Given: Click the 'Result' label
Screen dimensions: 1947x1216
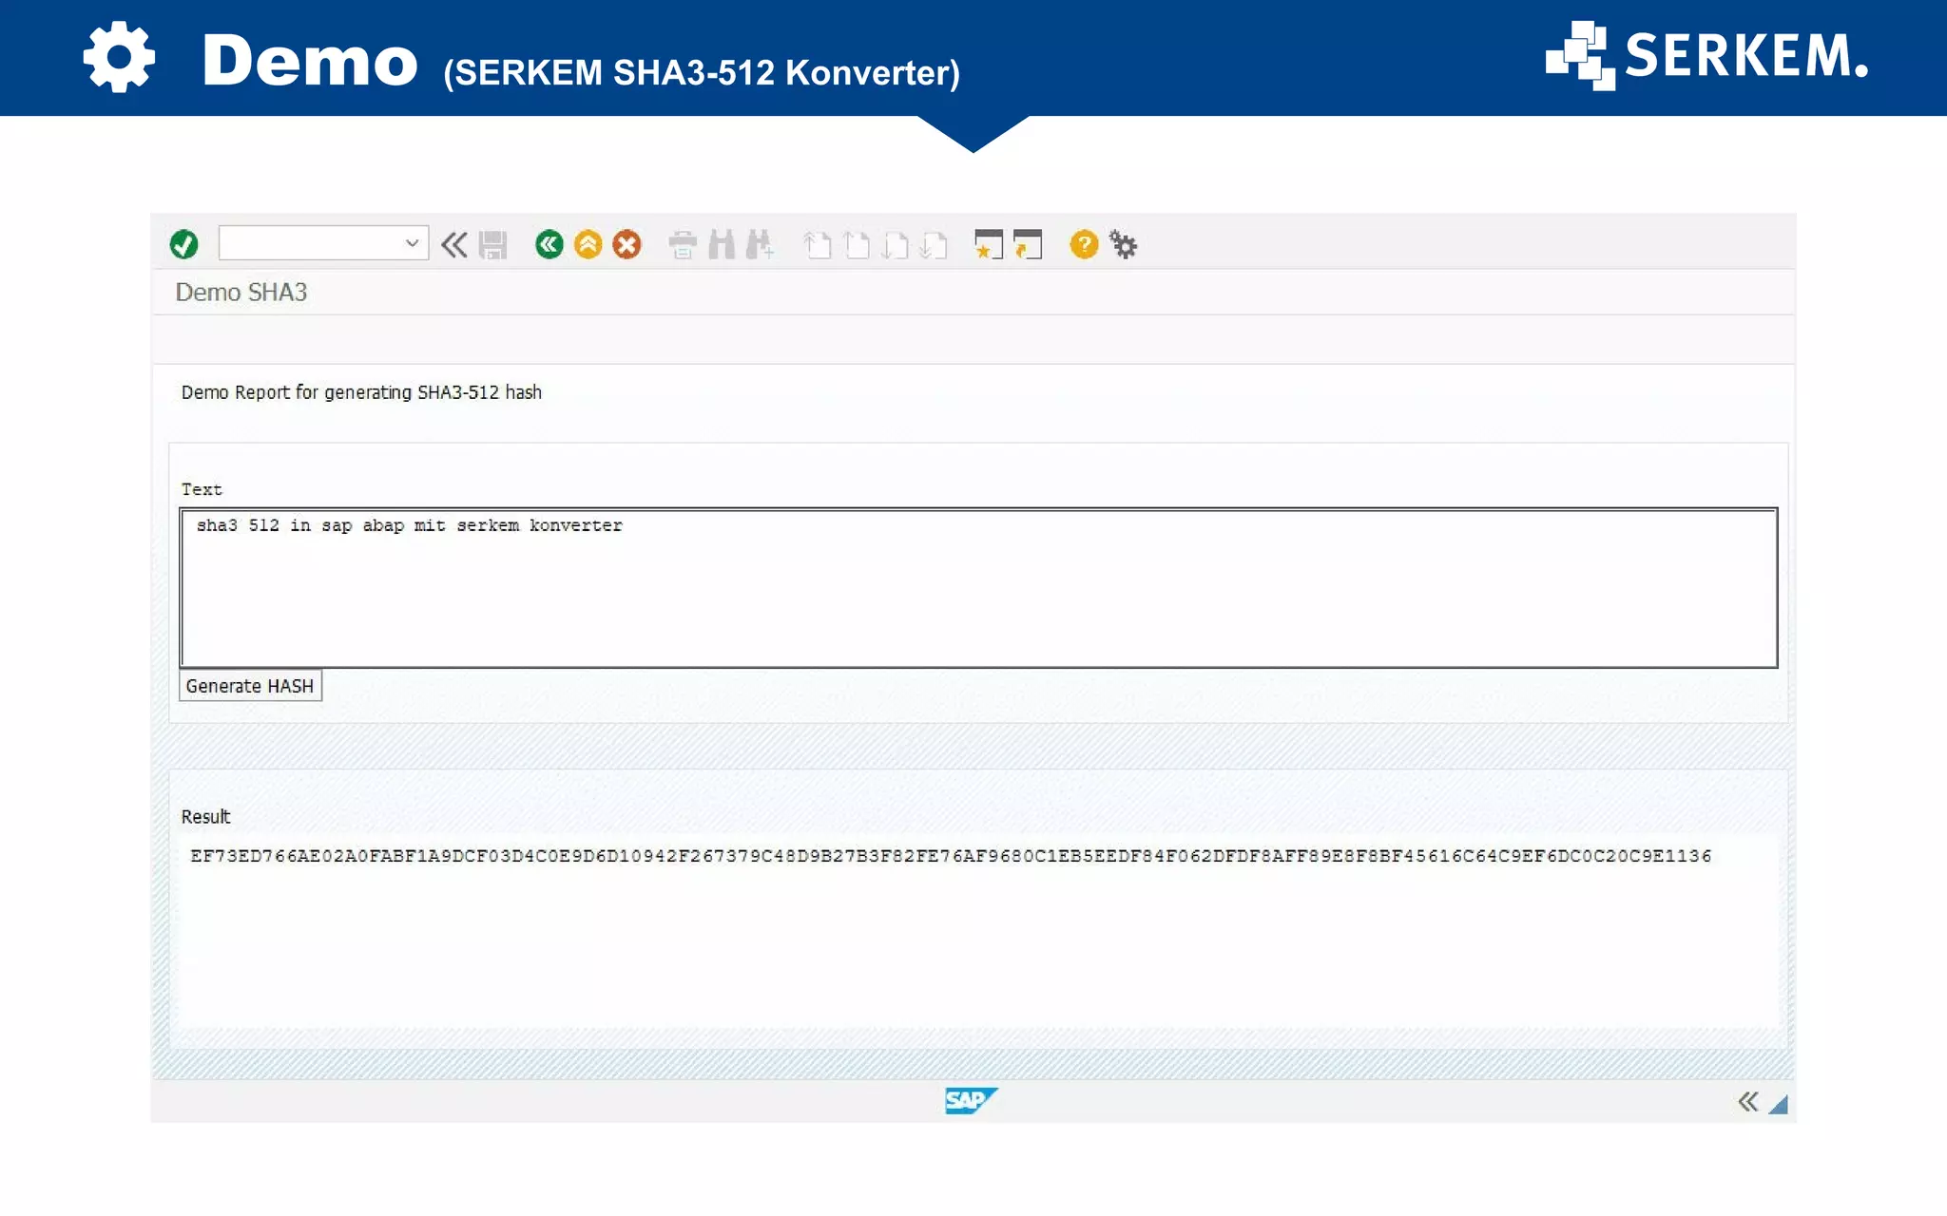Looking at the screenshot, I should click(x=205, y=816).
